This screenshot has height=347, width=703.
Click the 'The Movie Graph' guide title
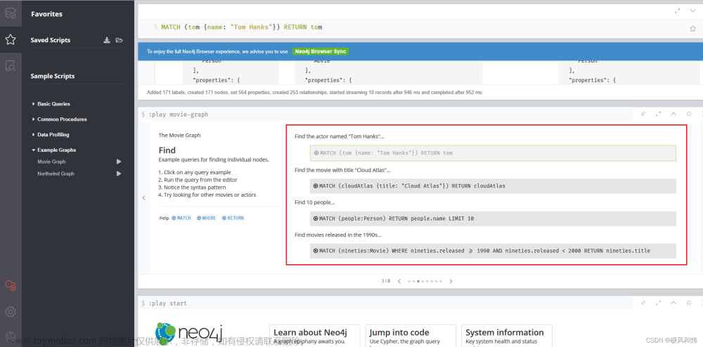point(179,136)
